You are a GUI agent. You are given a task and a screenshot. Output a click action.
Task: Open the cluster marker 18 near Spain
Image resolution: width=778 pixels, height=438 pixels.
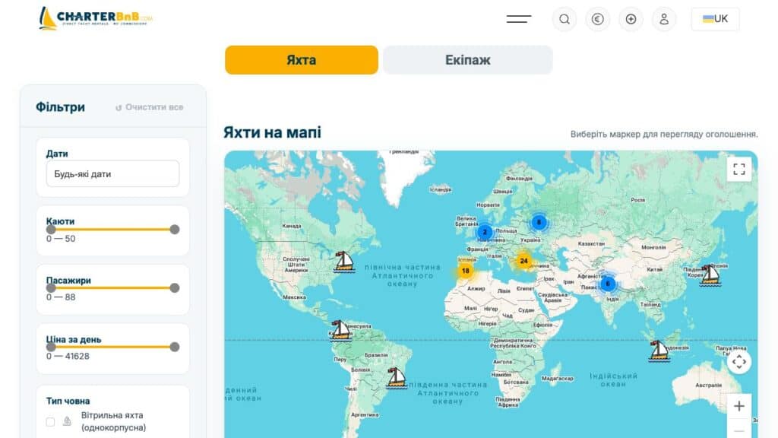pos(466,271)
